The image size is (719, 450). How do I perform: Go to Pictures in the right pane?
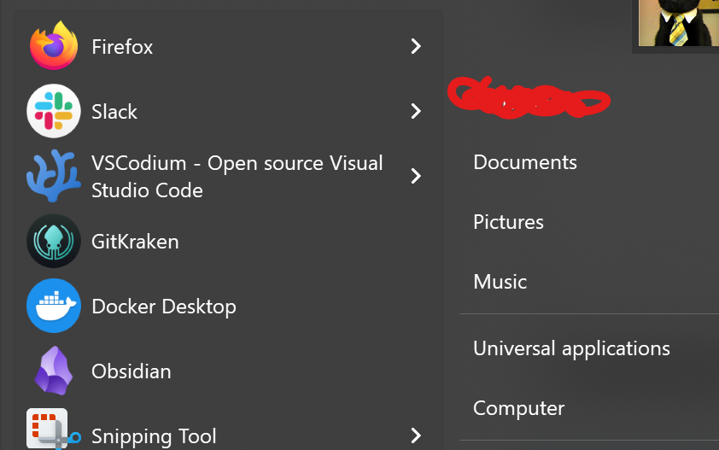pos(508,222)
